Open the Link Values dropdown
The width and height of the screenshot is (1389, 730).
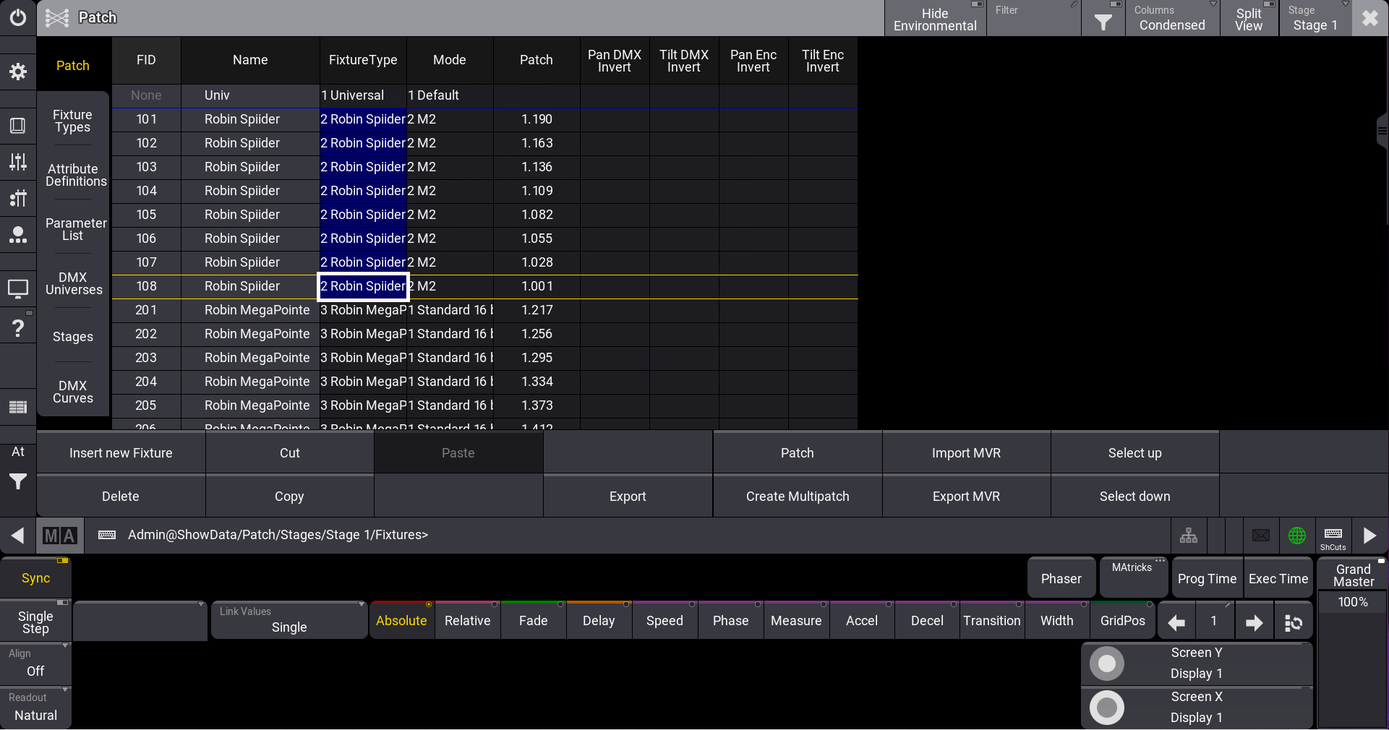pyautogui.click(x=289, y=620)
